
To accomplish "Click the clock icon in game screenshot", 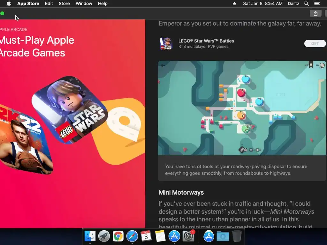I will pos(322,65).
